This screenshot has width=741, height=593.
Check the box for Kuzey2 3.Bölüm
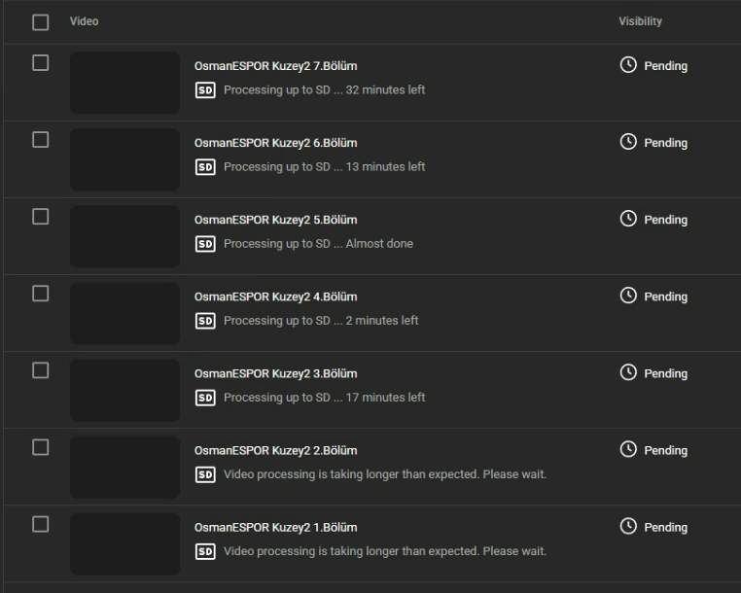[x=40, y=370]
